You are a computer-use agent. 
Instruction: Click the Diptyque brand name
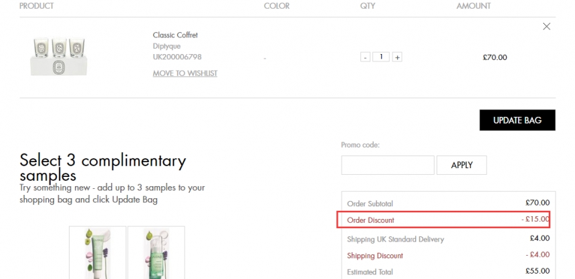pos(167,46)
